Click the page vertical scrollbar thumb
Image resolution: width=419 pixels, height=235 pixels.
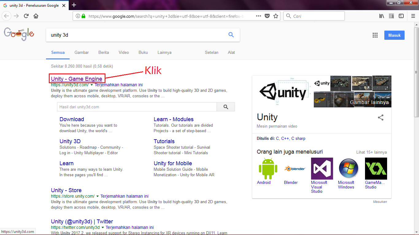[416, 72]
